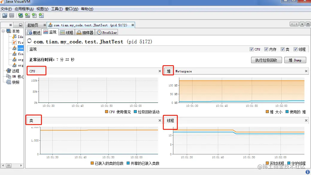Select the Ide application in tree
This screenshot has height=175, width=311.
click(18, 37)
